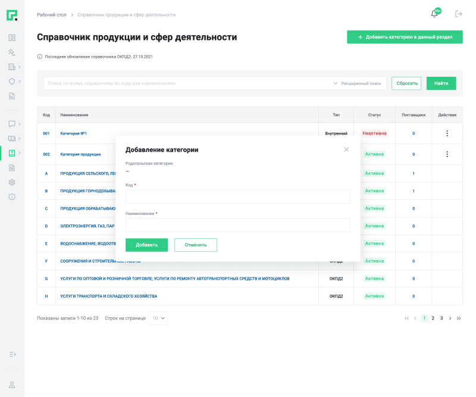The height and width of the screenshot is (397, 476).
Task: Click the user profile icon at the sidebar bottom
Action: [x=12, y=384]
